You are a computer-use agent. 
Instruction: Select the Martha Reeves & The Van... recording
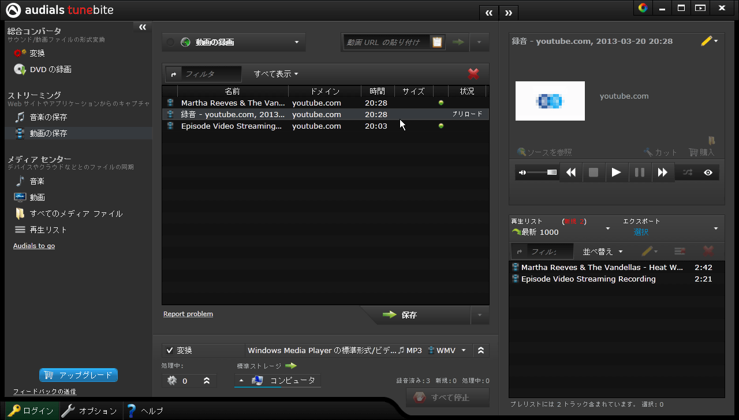click(x=326, y=103)
